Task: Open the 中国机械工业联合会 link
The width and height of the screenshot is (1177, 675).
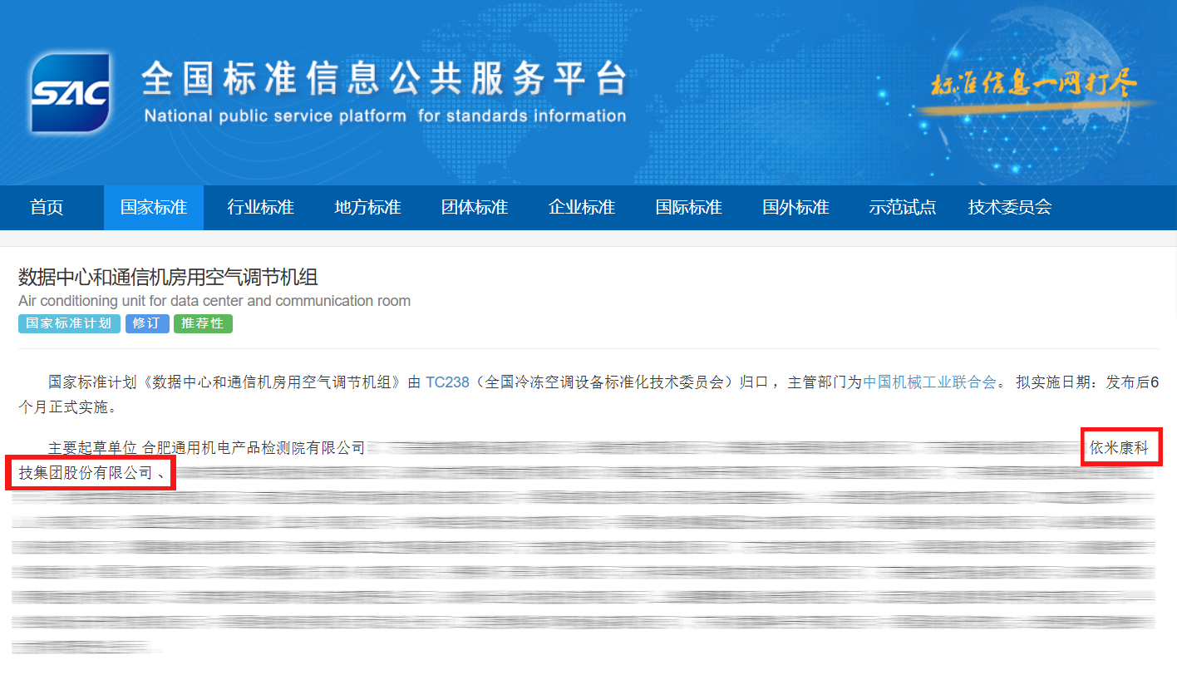Action: pos(929,382)
